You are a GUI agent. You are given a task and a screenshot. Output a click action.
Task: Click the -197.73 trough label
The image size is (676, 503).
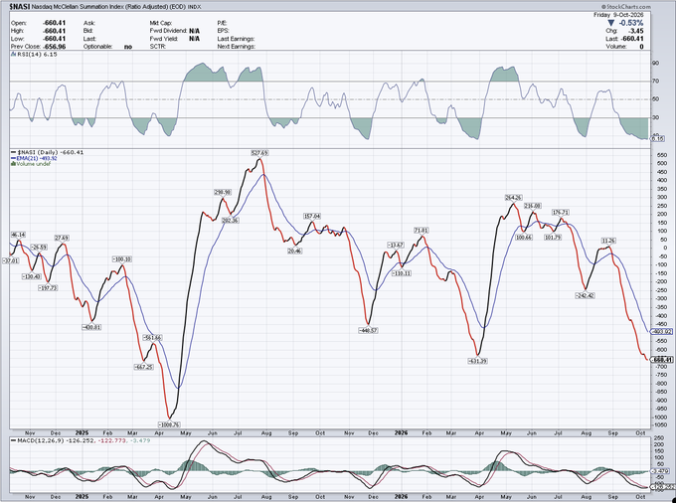click(x=48, y=287)
